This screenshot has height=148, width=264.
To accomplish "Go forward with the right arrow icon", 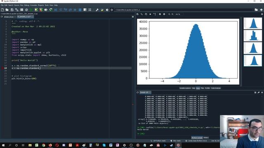I will (x=112, y=10).
